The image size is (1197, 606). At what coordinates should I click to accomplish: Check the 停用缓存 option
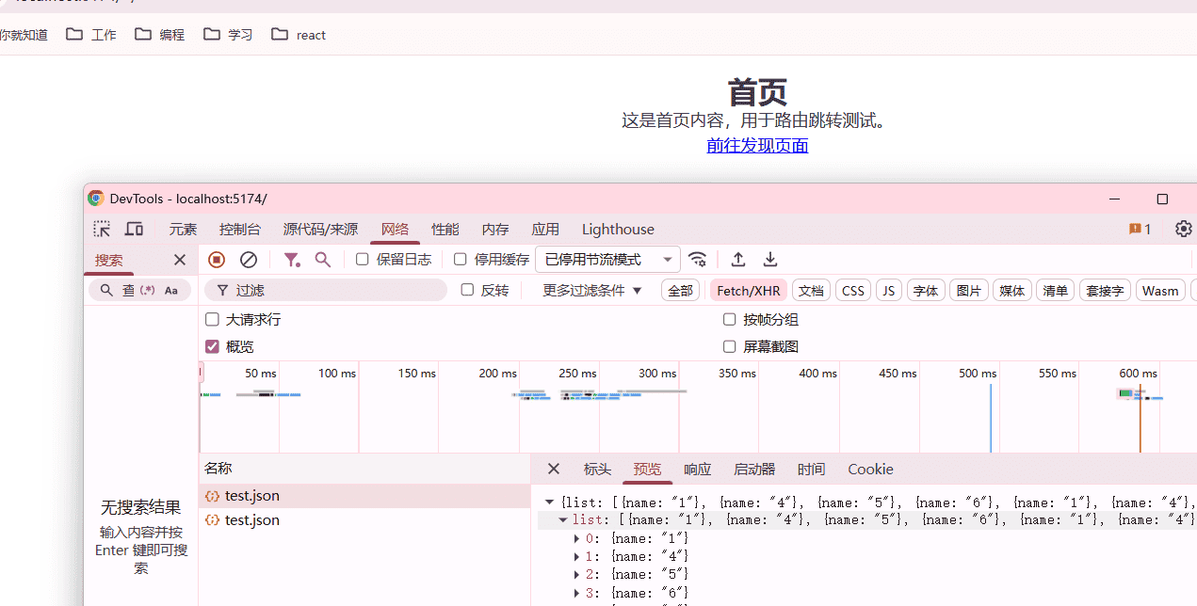460,259
